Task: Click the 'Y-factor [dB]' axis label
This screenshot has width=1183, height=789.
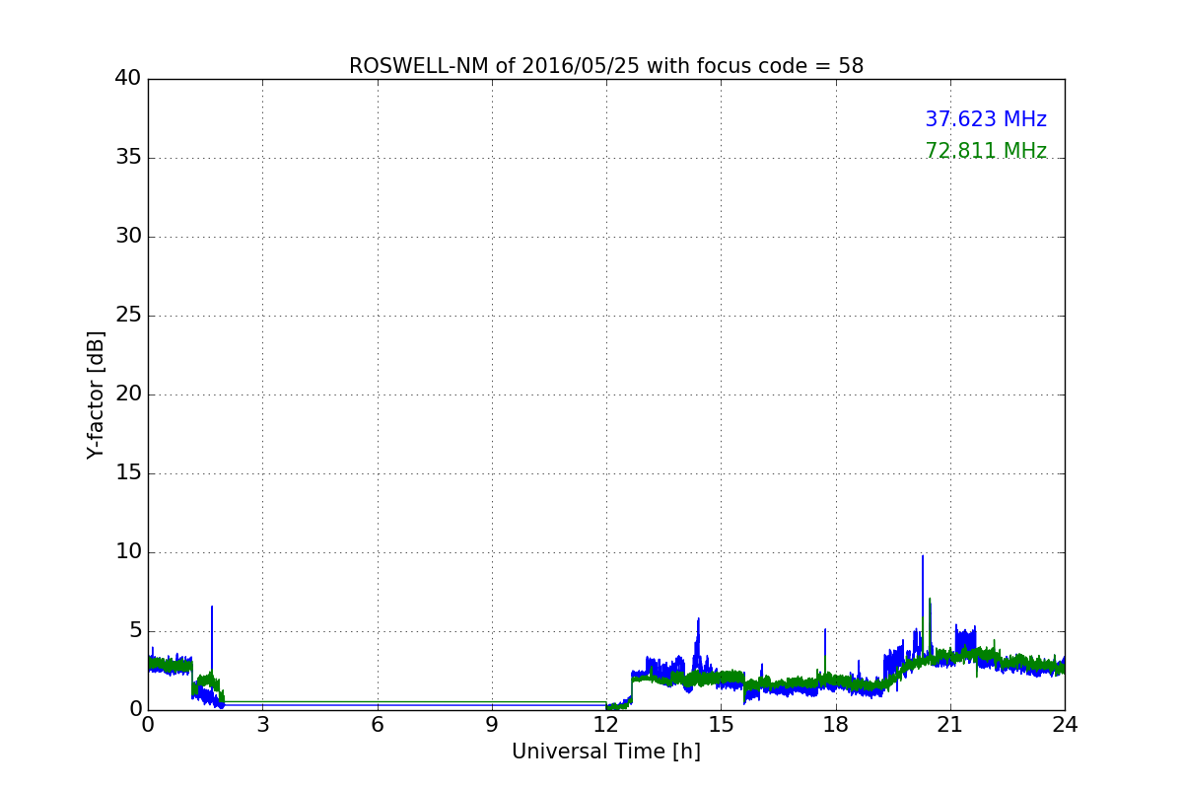Action: click(x=96, y=394)
